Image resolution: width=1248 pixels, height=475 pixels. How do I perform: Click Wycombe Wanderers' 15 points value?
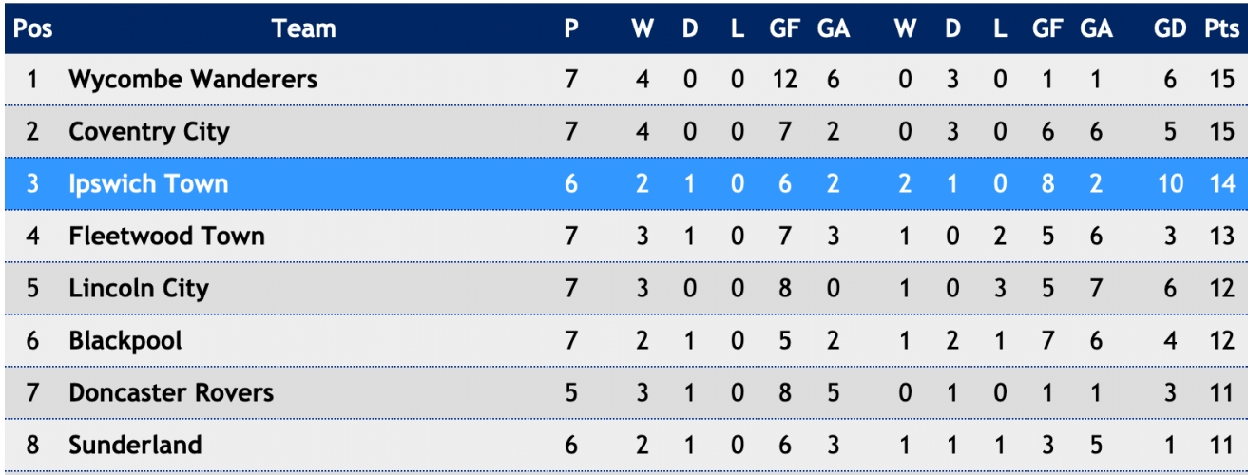pyautogui.click(x=1222, y=79)
